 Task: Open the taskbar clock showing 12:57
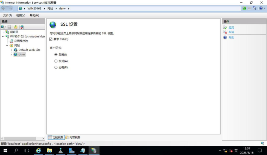247,151
